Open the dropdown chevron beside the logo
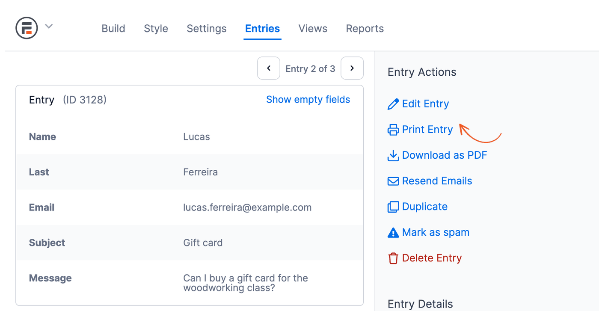 tap(49, 27)
